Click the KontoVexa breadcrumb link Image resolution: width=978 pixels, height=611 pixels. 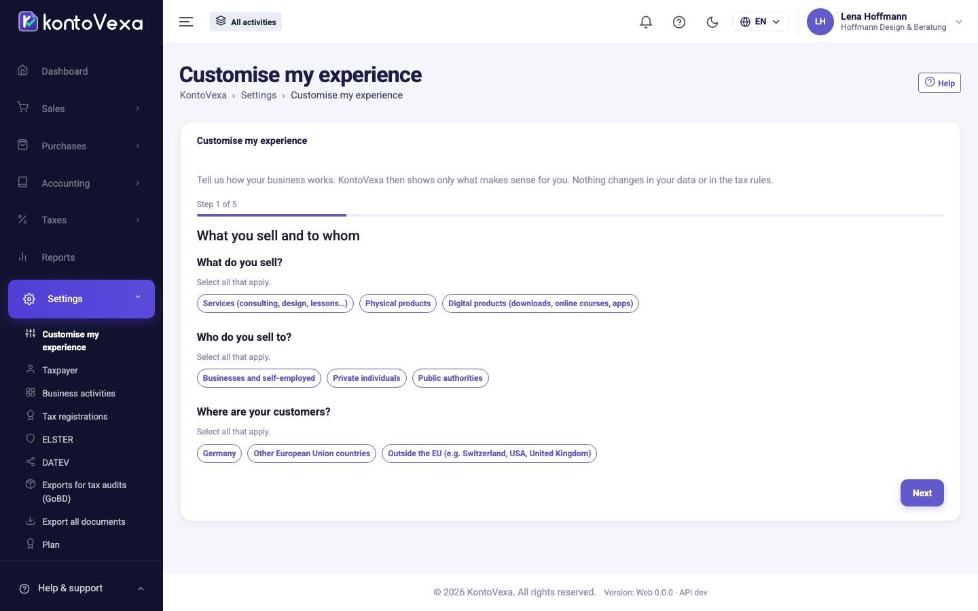203,95
